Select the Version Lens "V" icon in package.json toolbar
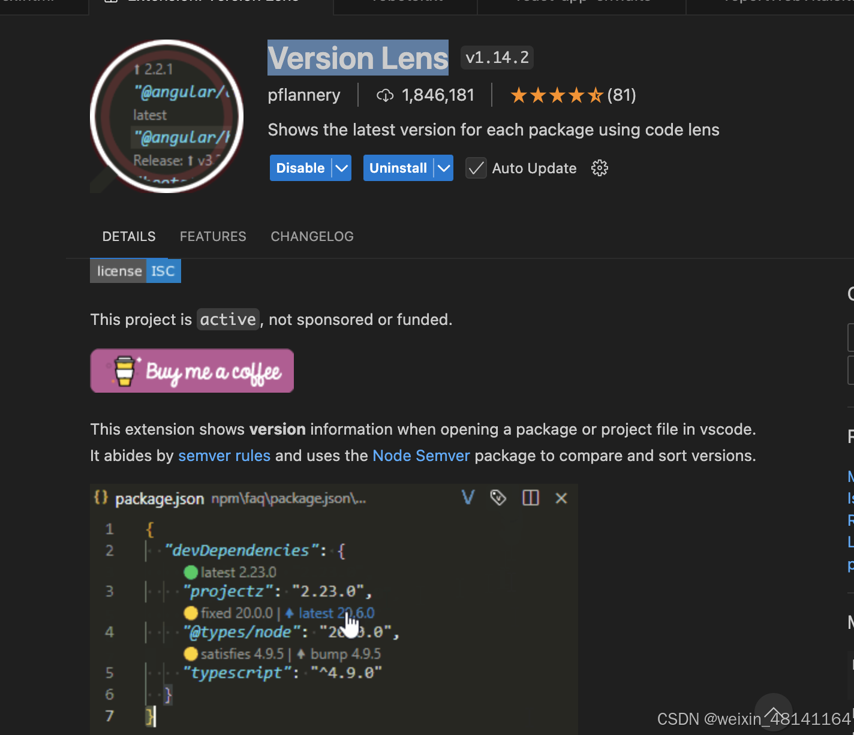This screenshot has height=735, width=854. pos(467,498)
